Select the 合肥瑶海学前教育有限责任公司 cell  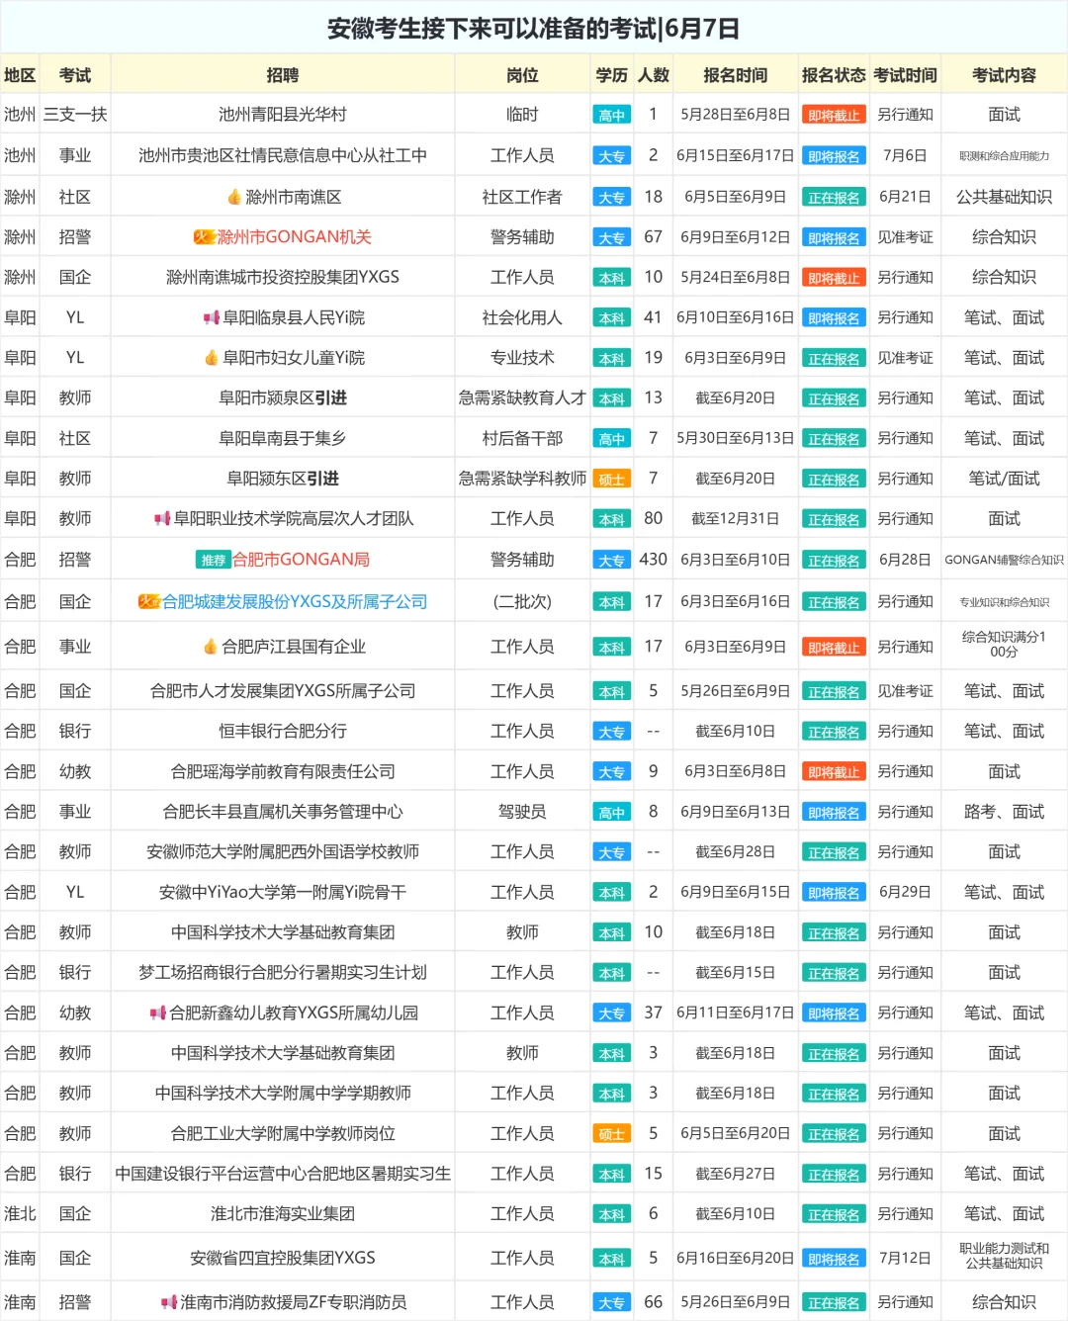click(283, 771)
